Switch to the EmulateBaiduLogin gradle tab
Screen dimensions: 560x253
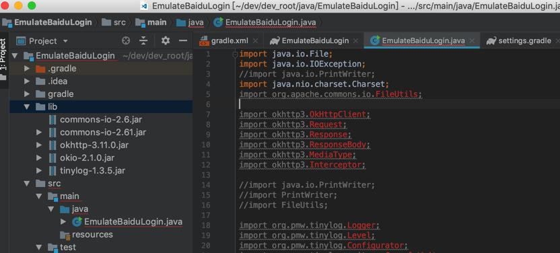coord(315,40)
